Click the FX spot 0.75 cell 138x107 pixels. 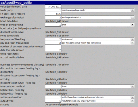(x=53, y=14)
